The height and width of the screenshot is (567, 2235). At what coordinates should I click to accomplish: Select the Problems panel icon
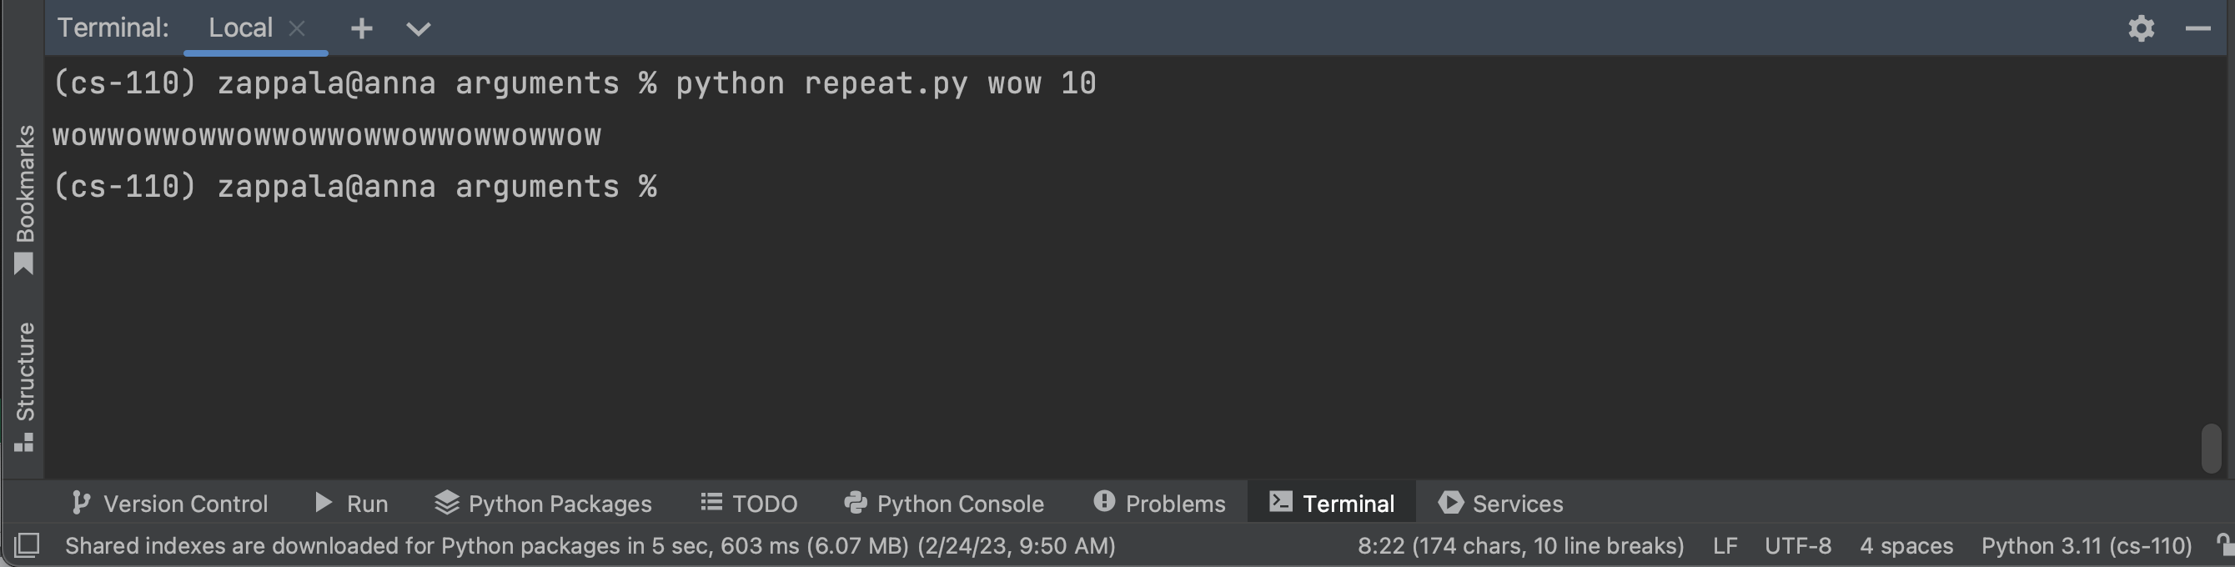coord(1160,503)
